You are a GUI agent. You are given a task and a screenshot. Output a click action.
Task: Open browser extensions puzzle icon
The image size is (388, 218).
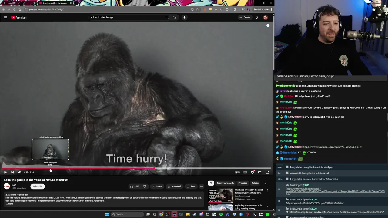(227, 9)
